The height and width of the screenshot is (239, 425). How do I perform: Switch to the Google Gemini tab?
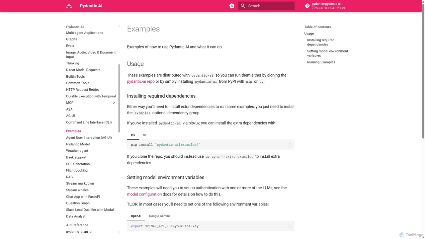[x=159, y=216]
